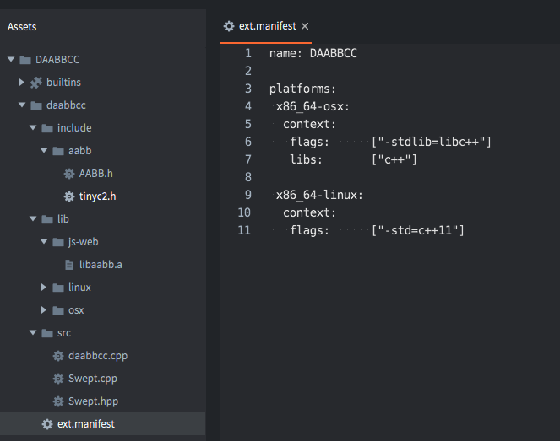Click the file icon beside libaabb.a
560x441 pixels.
(x=69, y=265)
